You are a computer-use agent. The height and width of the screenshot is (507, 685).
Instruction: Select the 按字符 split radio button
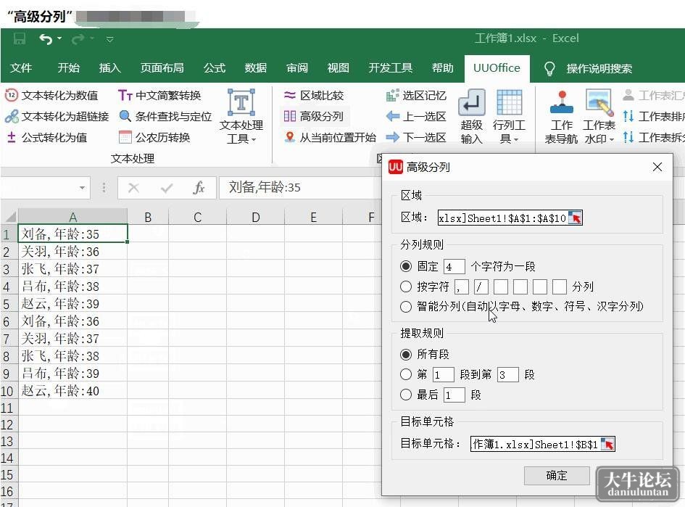[406, 287]
